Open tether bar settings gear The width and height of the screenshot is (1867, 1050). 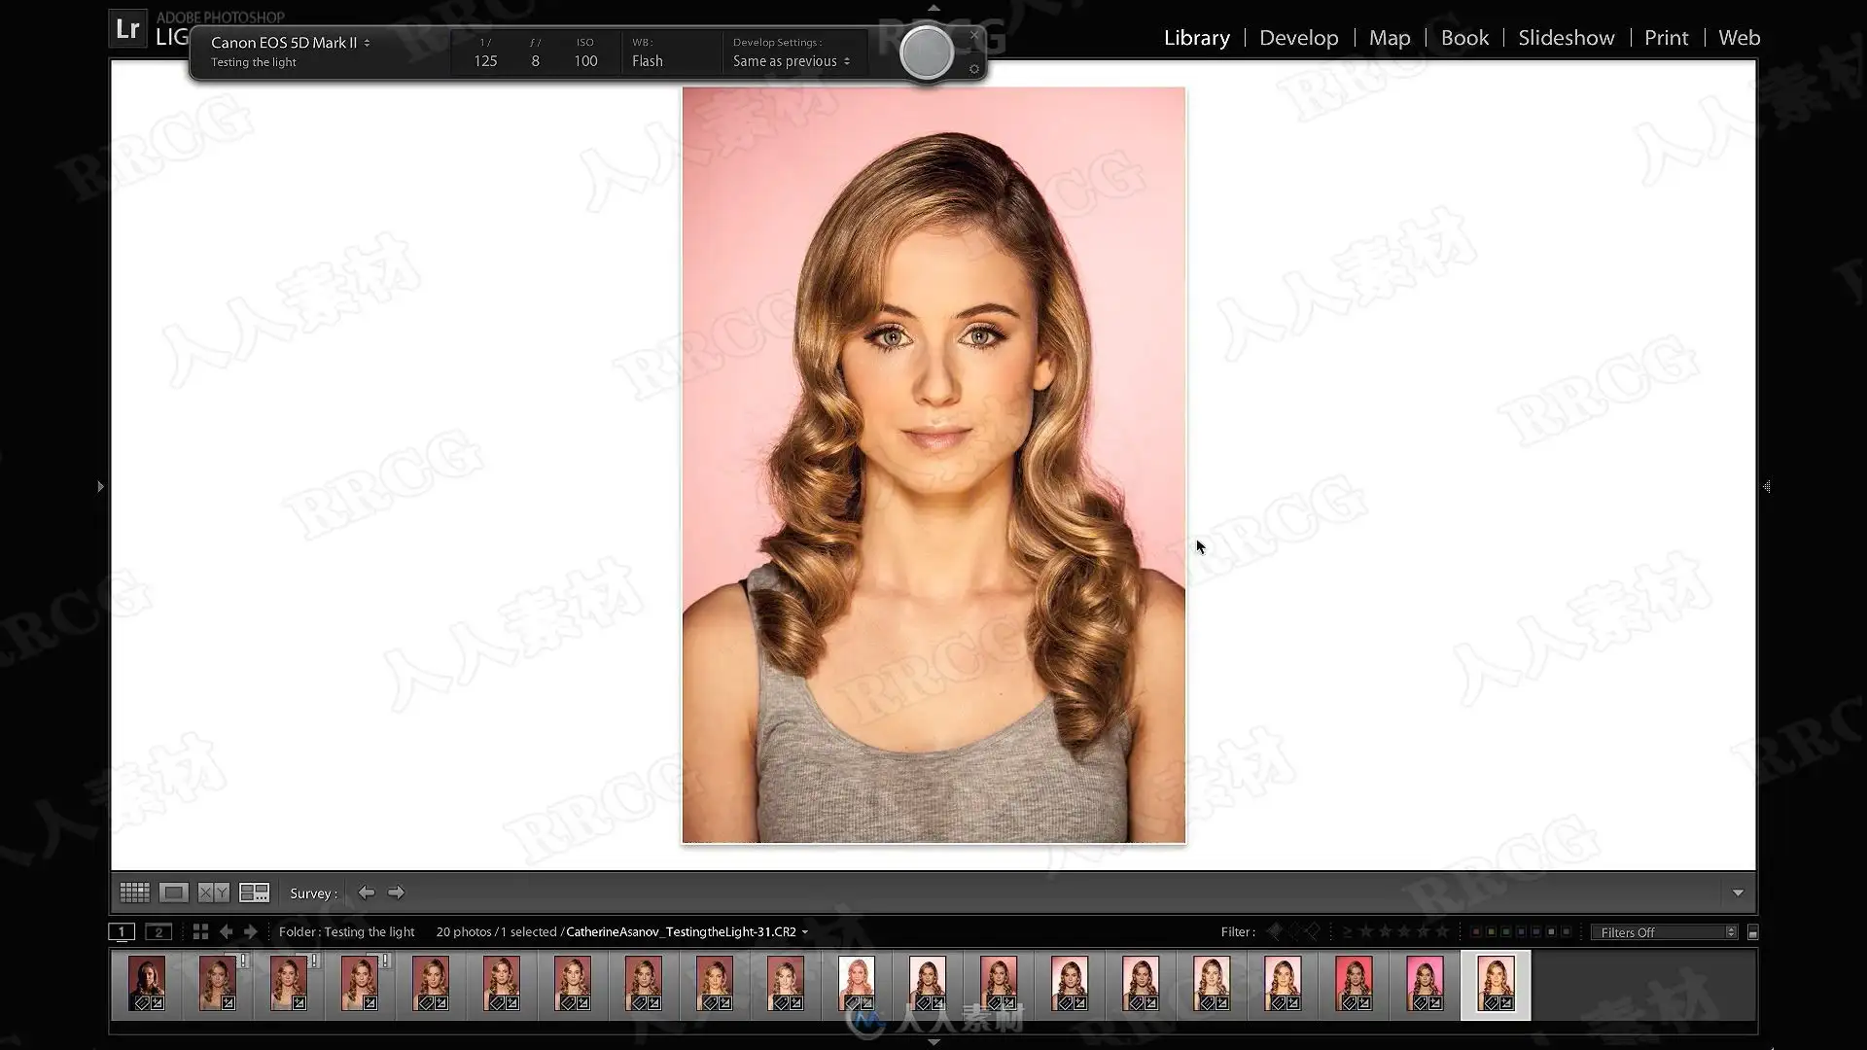[974, 69]
